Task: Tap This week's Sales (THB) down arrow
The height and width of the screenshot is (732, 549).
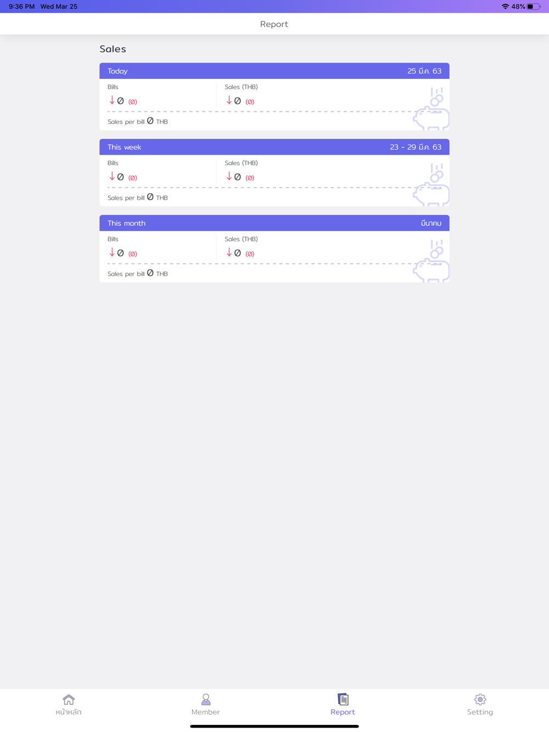Action: pyautogui.click(x=229, y=176)
